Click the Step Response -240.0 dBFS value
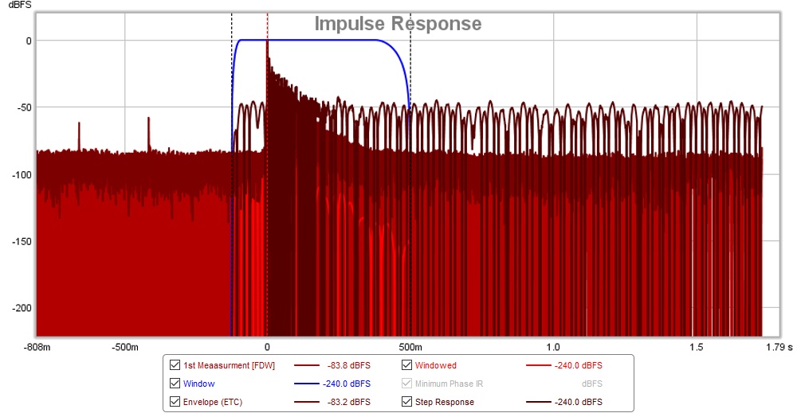The height and width of the screenshot is (413, 797). 579,402
